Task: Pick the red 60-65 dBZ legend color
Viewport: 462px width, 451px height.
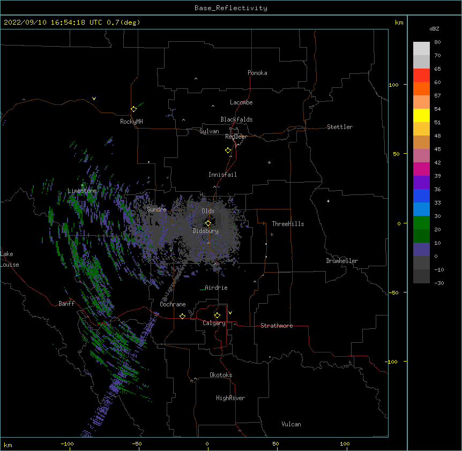Action: (421, 75)
